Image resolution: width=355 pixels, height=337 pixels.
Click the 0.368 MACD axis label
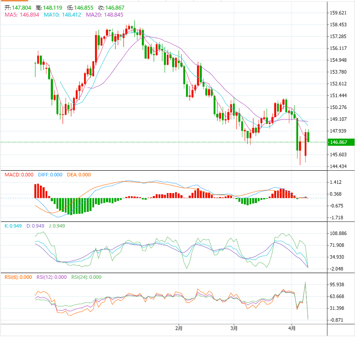336,194
